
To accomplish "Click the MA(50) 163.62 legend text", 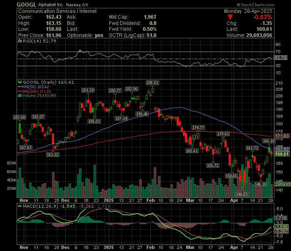I will pyautogui.click(x=35, y=87).
